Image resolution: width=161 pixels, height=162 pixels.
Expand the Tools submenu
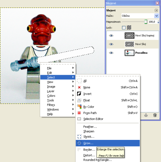coord(73,100)
